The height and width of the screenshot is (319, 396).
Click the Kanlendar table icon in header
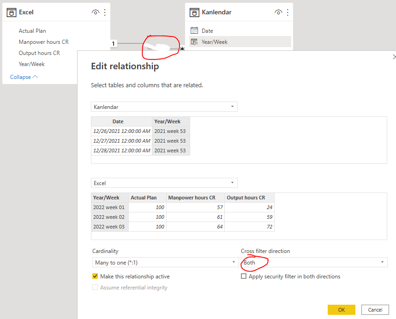[x=194, y=12]
